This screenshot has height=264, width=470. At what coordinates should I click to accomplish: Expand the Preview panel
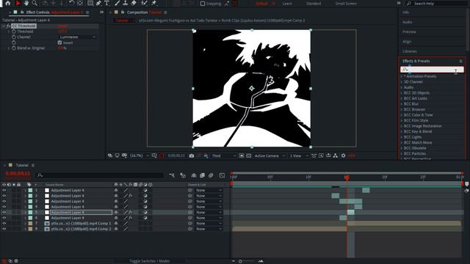pos(409,32)
